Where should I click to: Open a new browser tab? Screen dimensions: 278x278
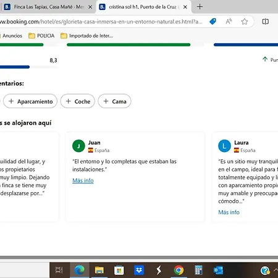tap(200, 7)
